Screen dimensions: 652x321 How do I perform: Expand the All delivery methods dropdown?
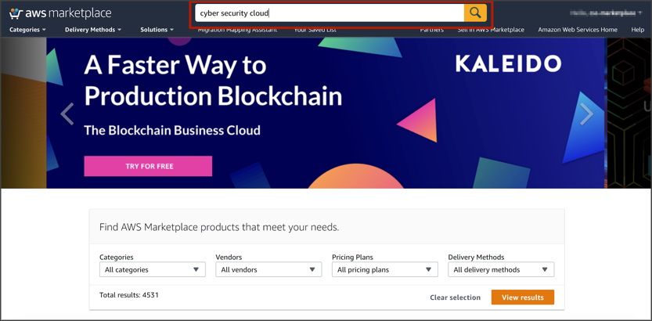coord(501,269)
